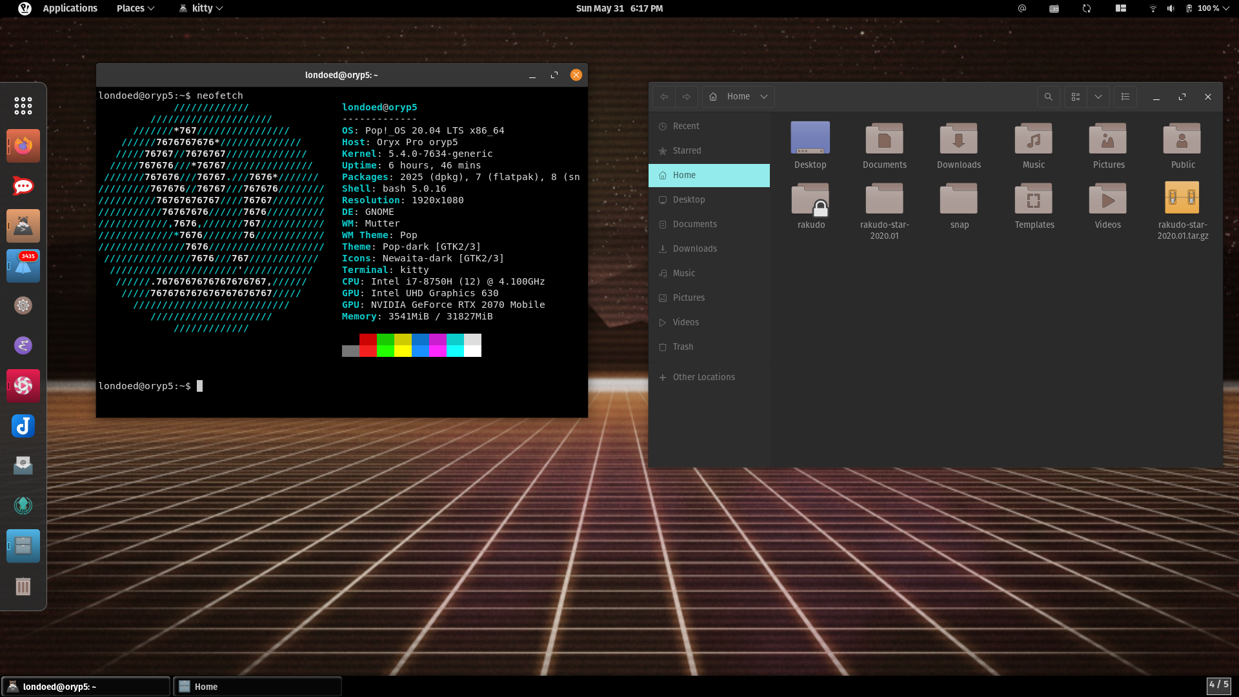Click the search magnifier in Files
This screenshot has width=1239, height=697.
point(1049,97)
